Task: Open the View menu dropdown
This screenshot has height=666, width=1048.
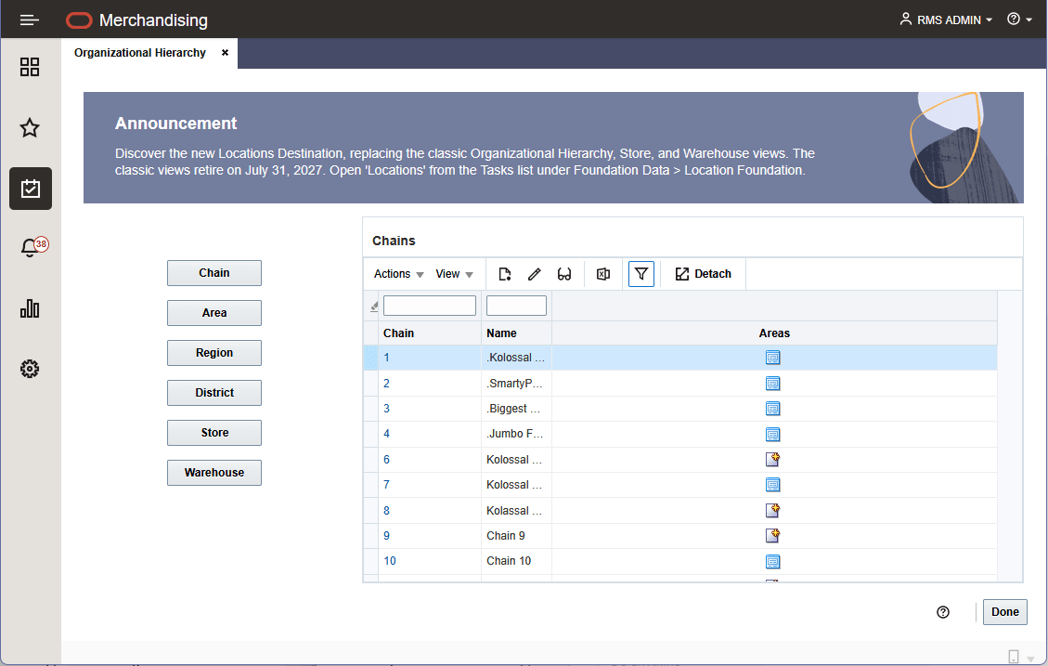Action: coord(454,274)
